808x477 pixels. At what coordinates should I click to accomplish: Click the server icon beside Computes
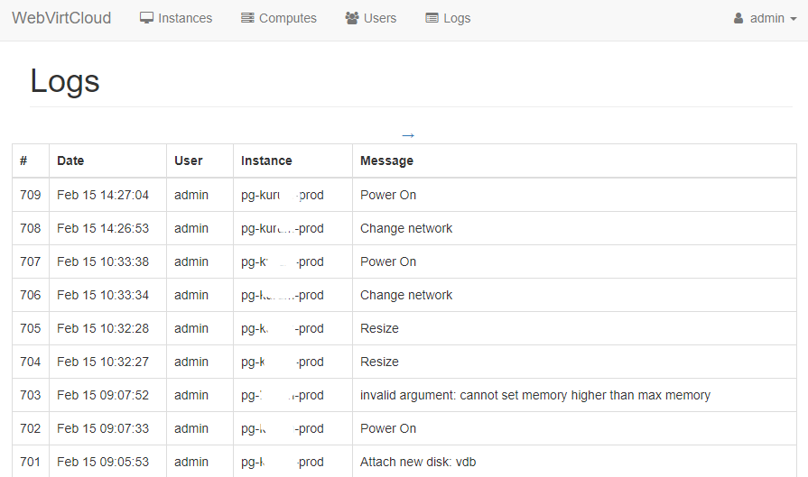pyautogui.click(x=247, y=18)
